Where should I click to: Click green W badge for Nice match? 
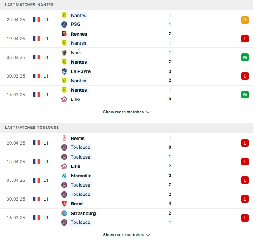[x=244, y=57]
